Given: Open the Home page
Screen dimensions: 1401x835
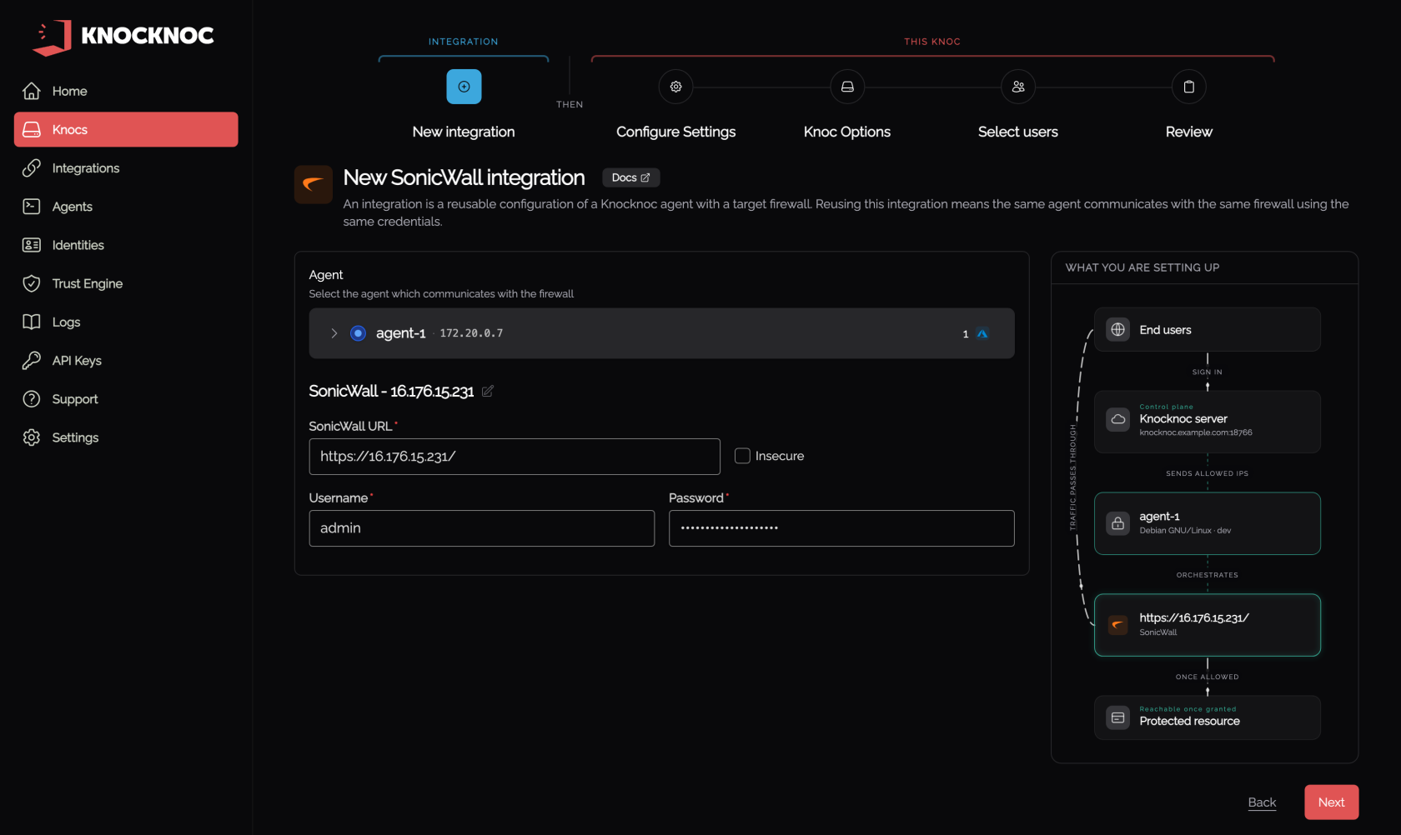Looking at the screenshot, I should point(126,91).
